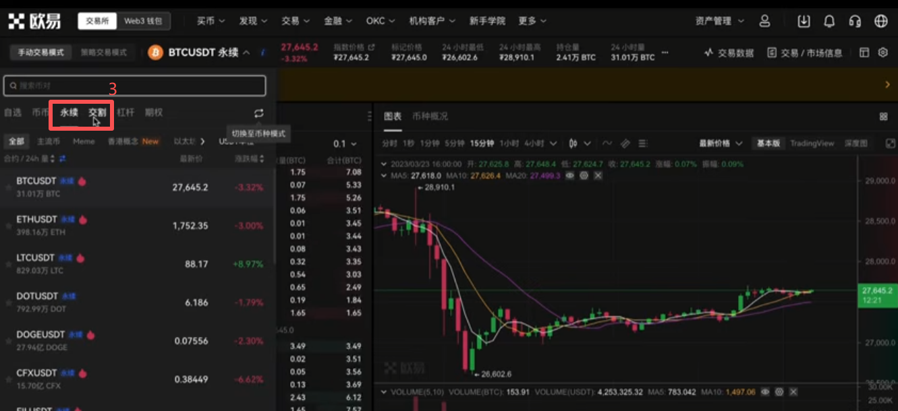Select 1小时 chart interval
The height and width of the screenshot is (411, 898).
click(511, 144)
